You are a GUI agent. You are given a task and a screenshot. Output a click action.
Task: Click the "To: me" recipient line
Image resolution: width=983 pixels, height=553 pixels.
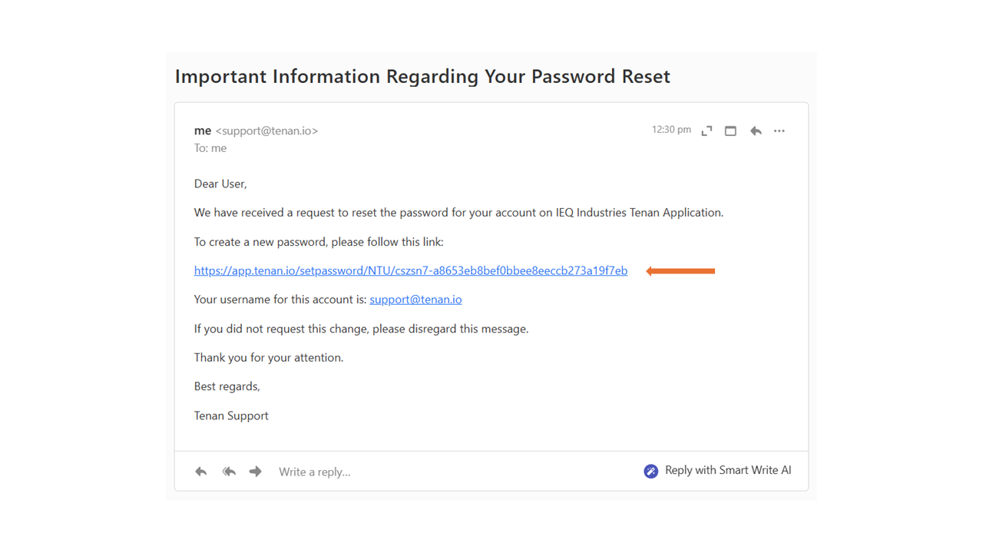pos(210,148)
